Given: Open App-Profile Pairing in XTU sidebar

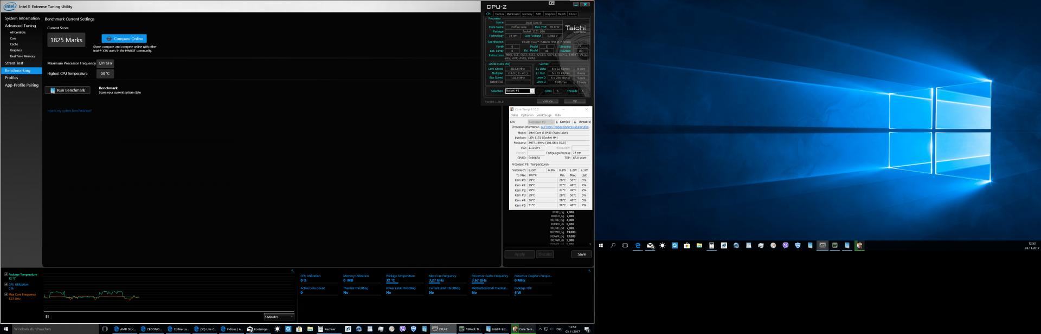Looking at the screenshot, I should point(22,85).
